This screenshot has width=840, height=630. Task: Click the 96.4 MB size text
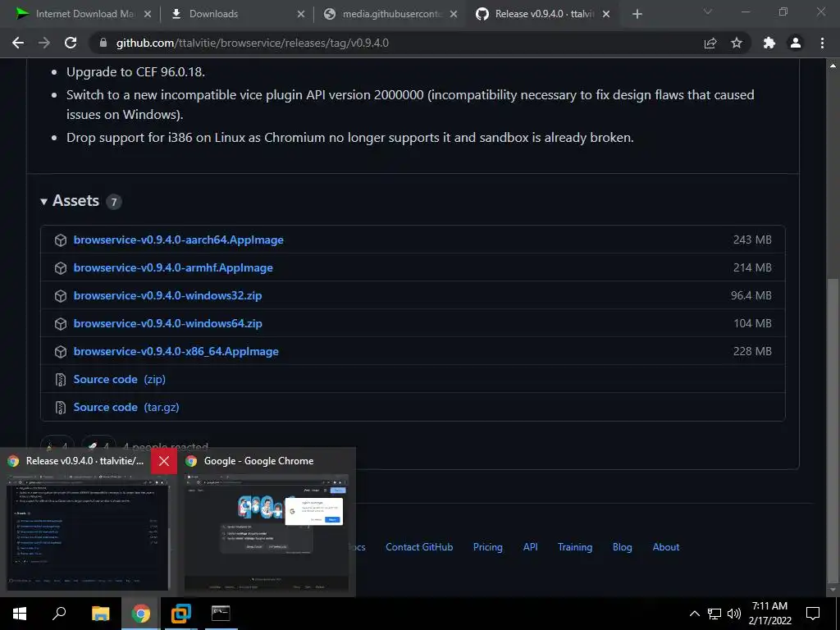coord(751,295)
